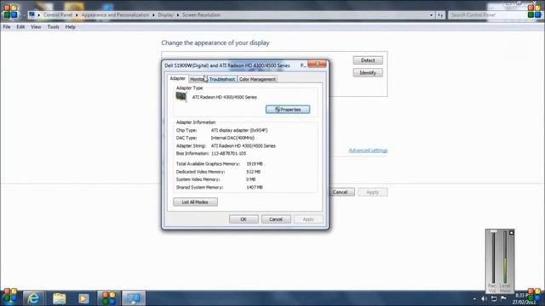The height and width of the screenshot is (306, 545).
Task: Click the "512 MB" dedicated video memory value
Action: click(x=253, y=172)
